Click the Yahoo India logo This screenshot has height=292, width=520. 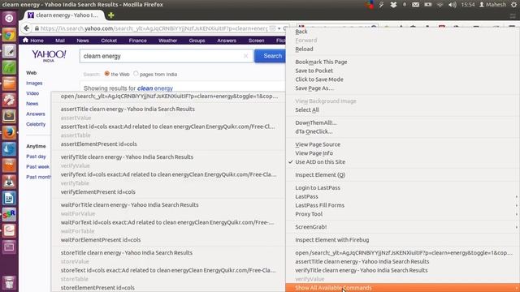point(49,56)
